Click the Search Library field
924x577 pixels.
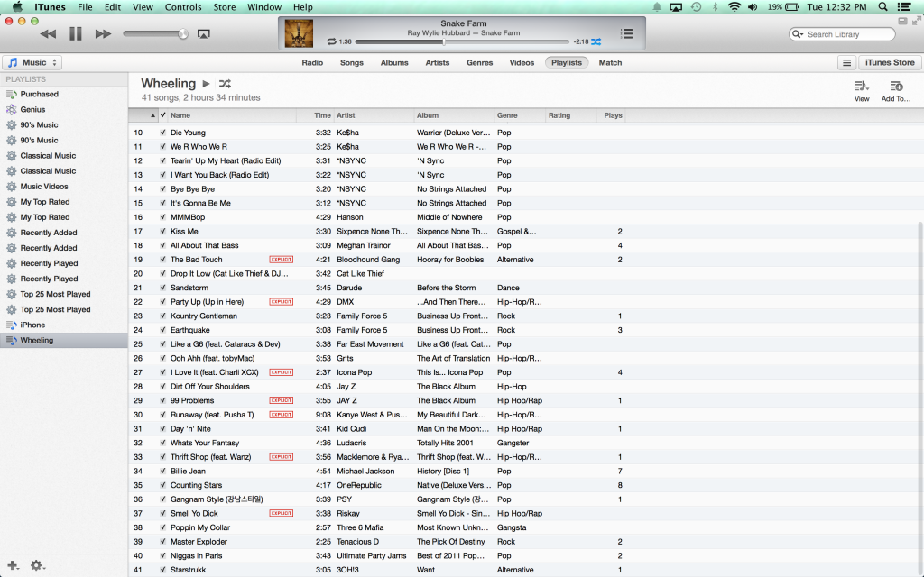842,34
